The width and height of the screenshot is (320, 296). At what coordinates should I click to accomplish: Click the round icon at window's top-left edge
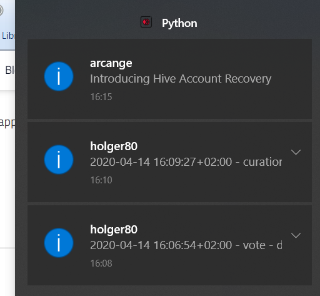pos(1,11)
